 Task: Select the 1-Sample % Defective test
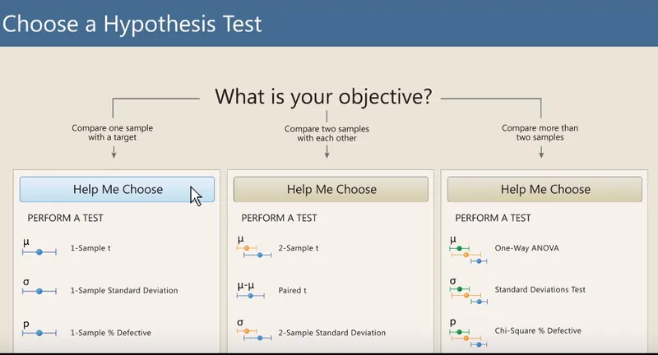[x=111, y=333]
